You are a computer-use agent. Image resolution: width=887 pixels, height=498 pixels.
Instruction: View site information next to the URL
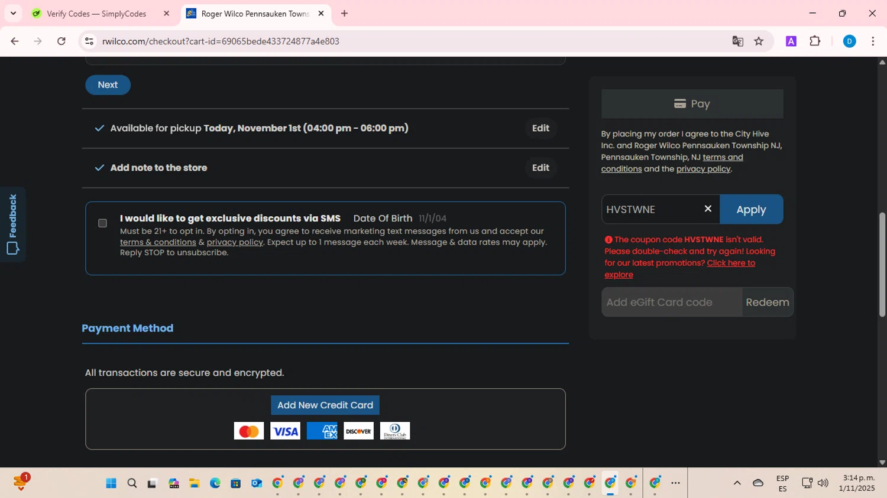coord(89,41)
